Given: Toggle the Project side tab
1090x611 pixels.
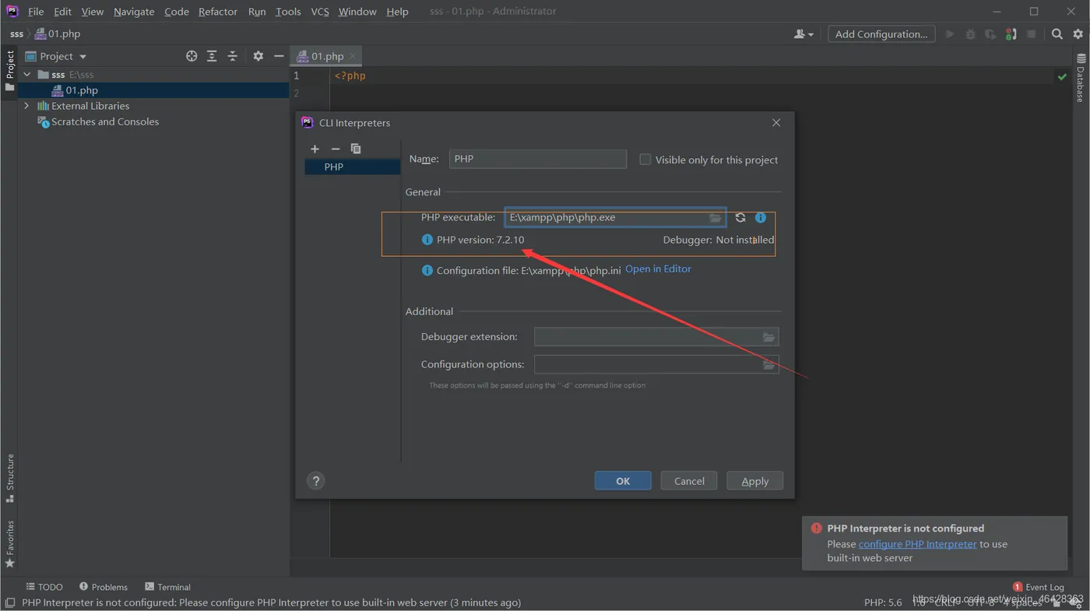Looking at the screenshot, I should tap(10, 71).
